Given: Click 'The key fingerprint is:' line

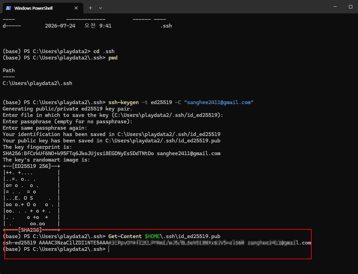Looking at the screenshot, I should [37, 147].
